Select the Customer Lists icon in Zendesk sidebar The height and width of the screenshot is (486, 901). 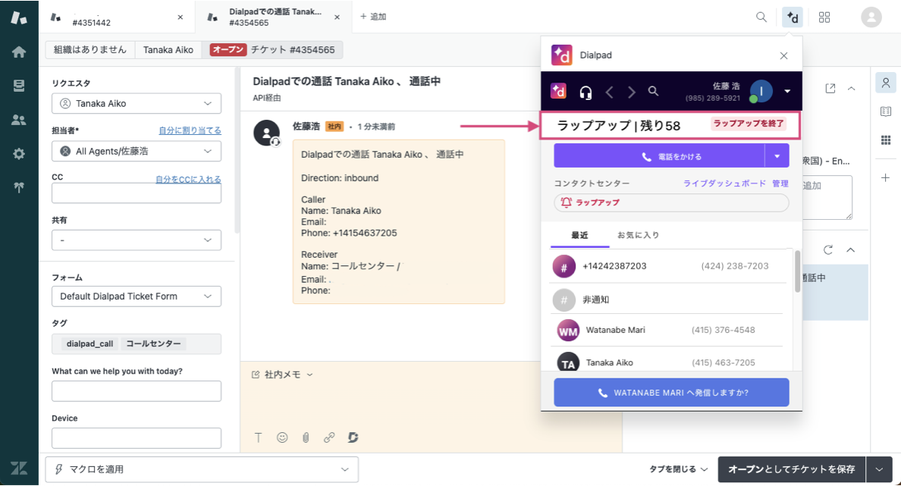tap(19, 118)
